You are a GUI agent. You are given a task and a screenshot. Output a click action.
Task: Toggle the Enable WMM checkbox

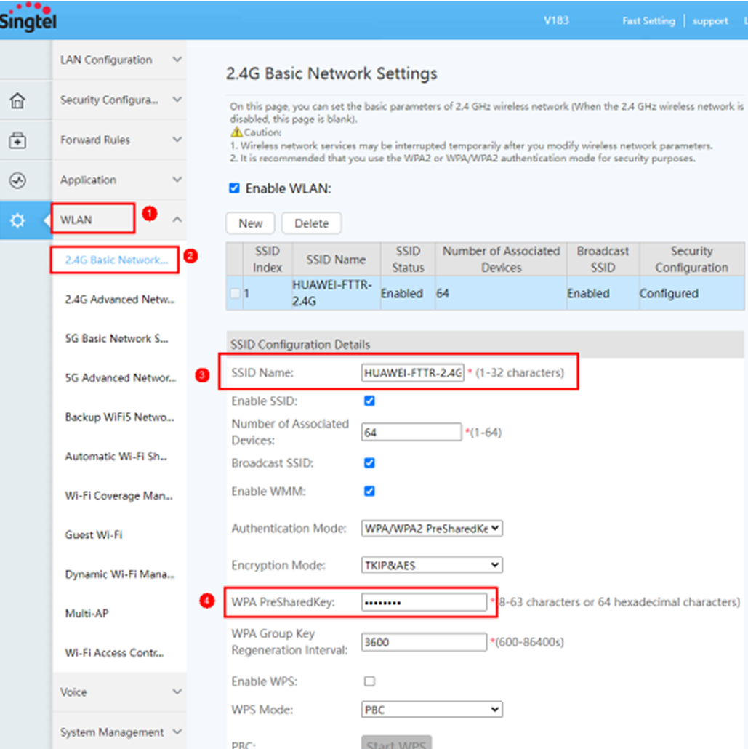coord(369,491)
